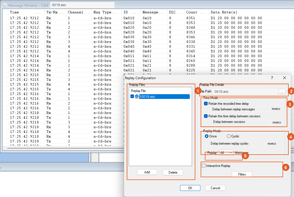The image size is (294, 197).
Task: Expand the Message column header options
Action: (161, 13)
